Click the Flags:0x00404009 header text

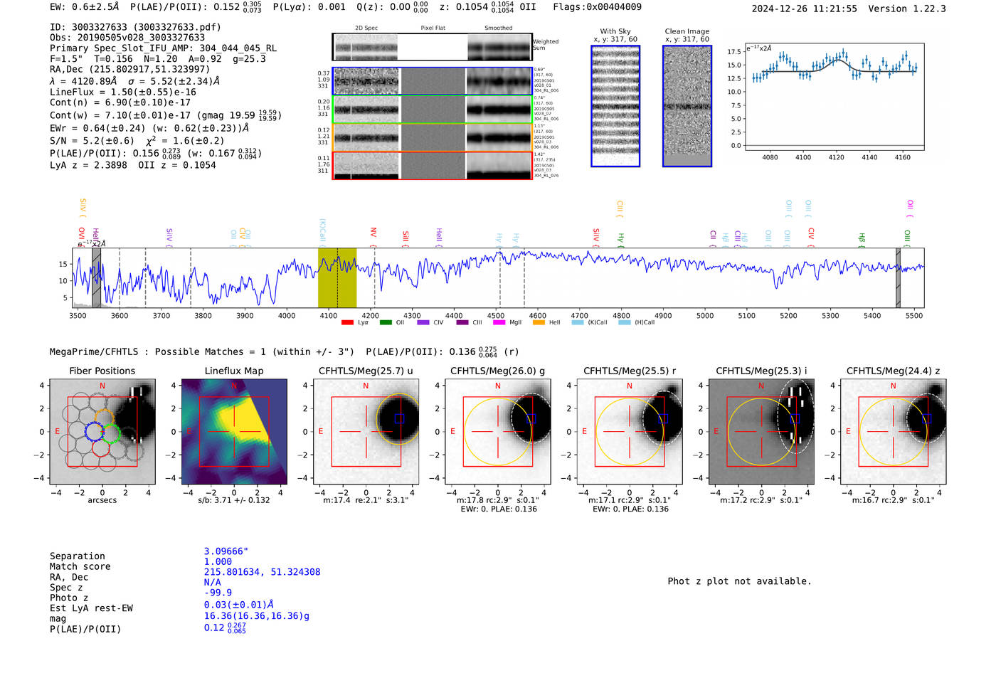click(x=597, y=6)
